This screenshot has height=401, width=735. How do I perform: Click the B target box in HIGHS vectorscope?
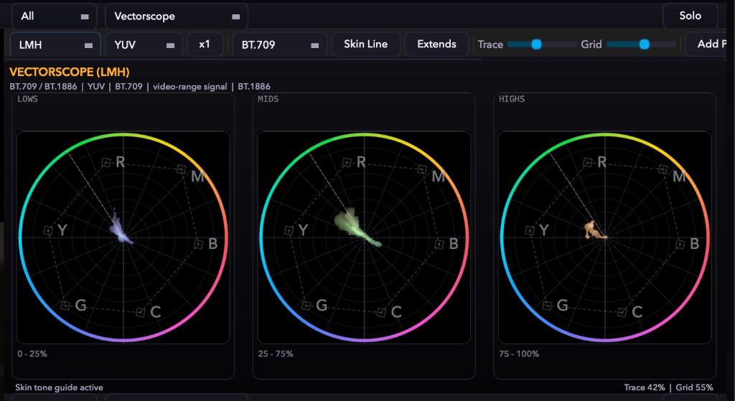tap(680, 244)
